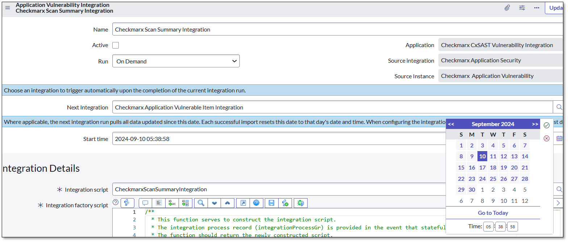The height and width of the screenshot is (242, 568).
Task: Click the calendar icon next to Start time
Action: point(559,138)
